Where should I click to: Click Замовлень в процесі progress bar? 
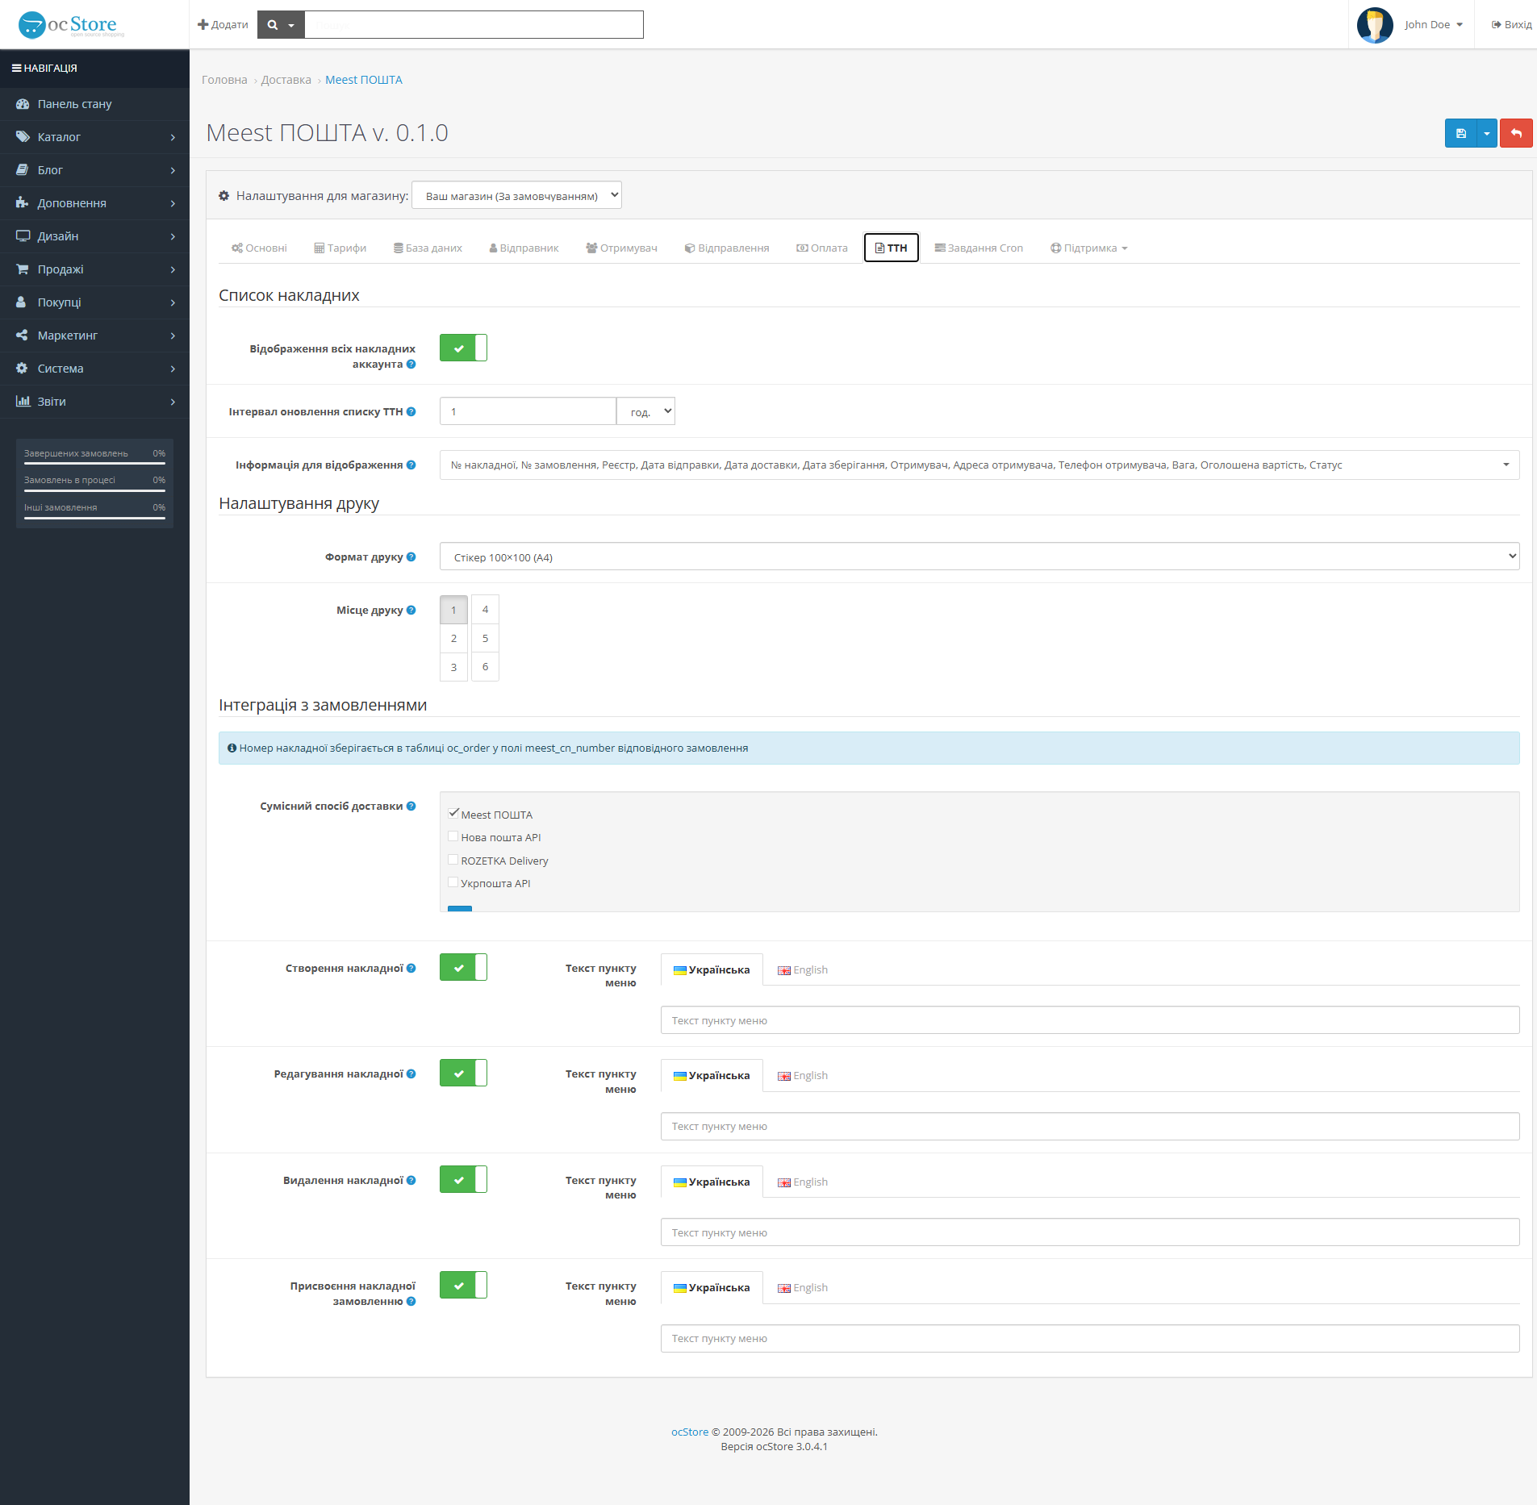pyautogui.click(x=94, y=490)
